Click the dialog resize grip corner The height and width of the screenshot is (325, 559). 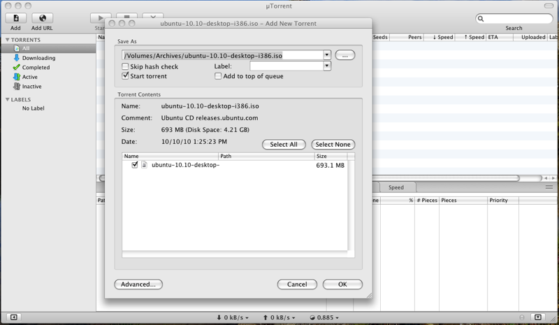pos(369,295)
